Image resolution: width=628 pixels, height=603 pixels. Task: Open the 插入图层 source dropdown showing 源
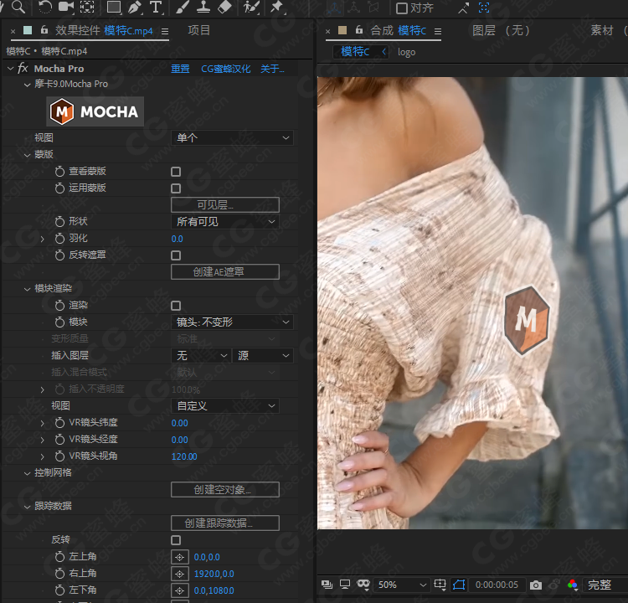point(263,355)
